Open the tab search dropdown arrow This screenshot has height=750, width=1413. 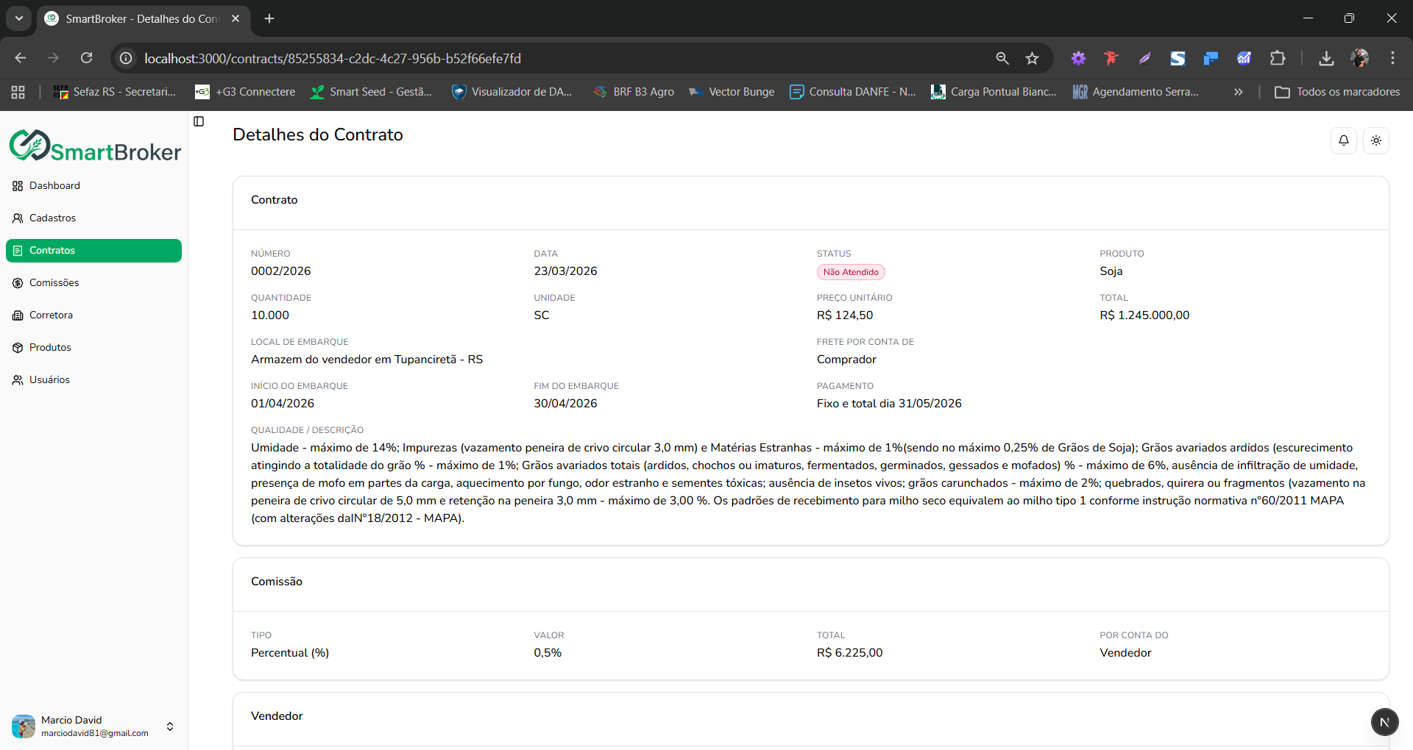(19, 18)
